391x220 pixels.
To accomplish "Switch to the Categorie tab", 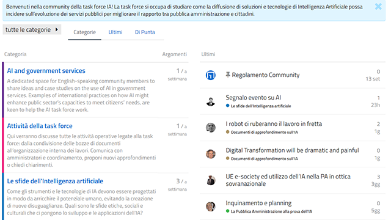I will tap(84, 32).
